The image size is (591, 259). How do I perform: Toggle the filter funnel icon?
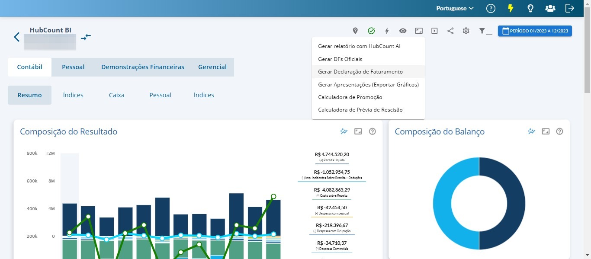[485, 31]
